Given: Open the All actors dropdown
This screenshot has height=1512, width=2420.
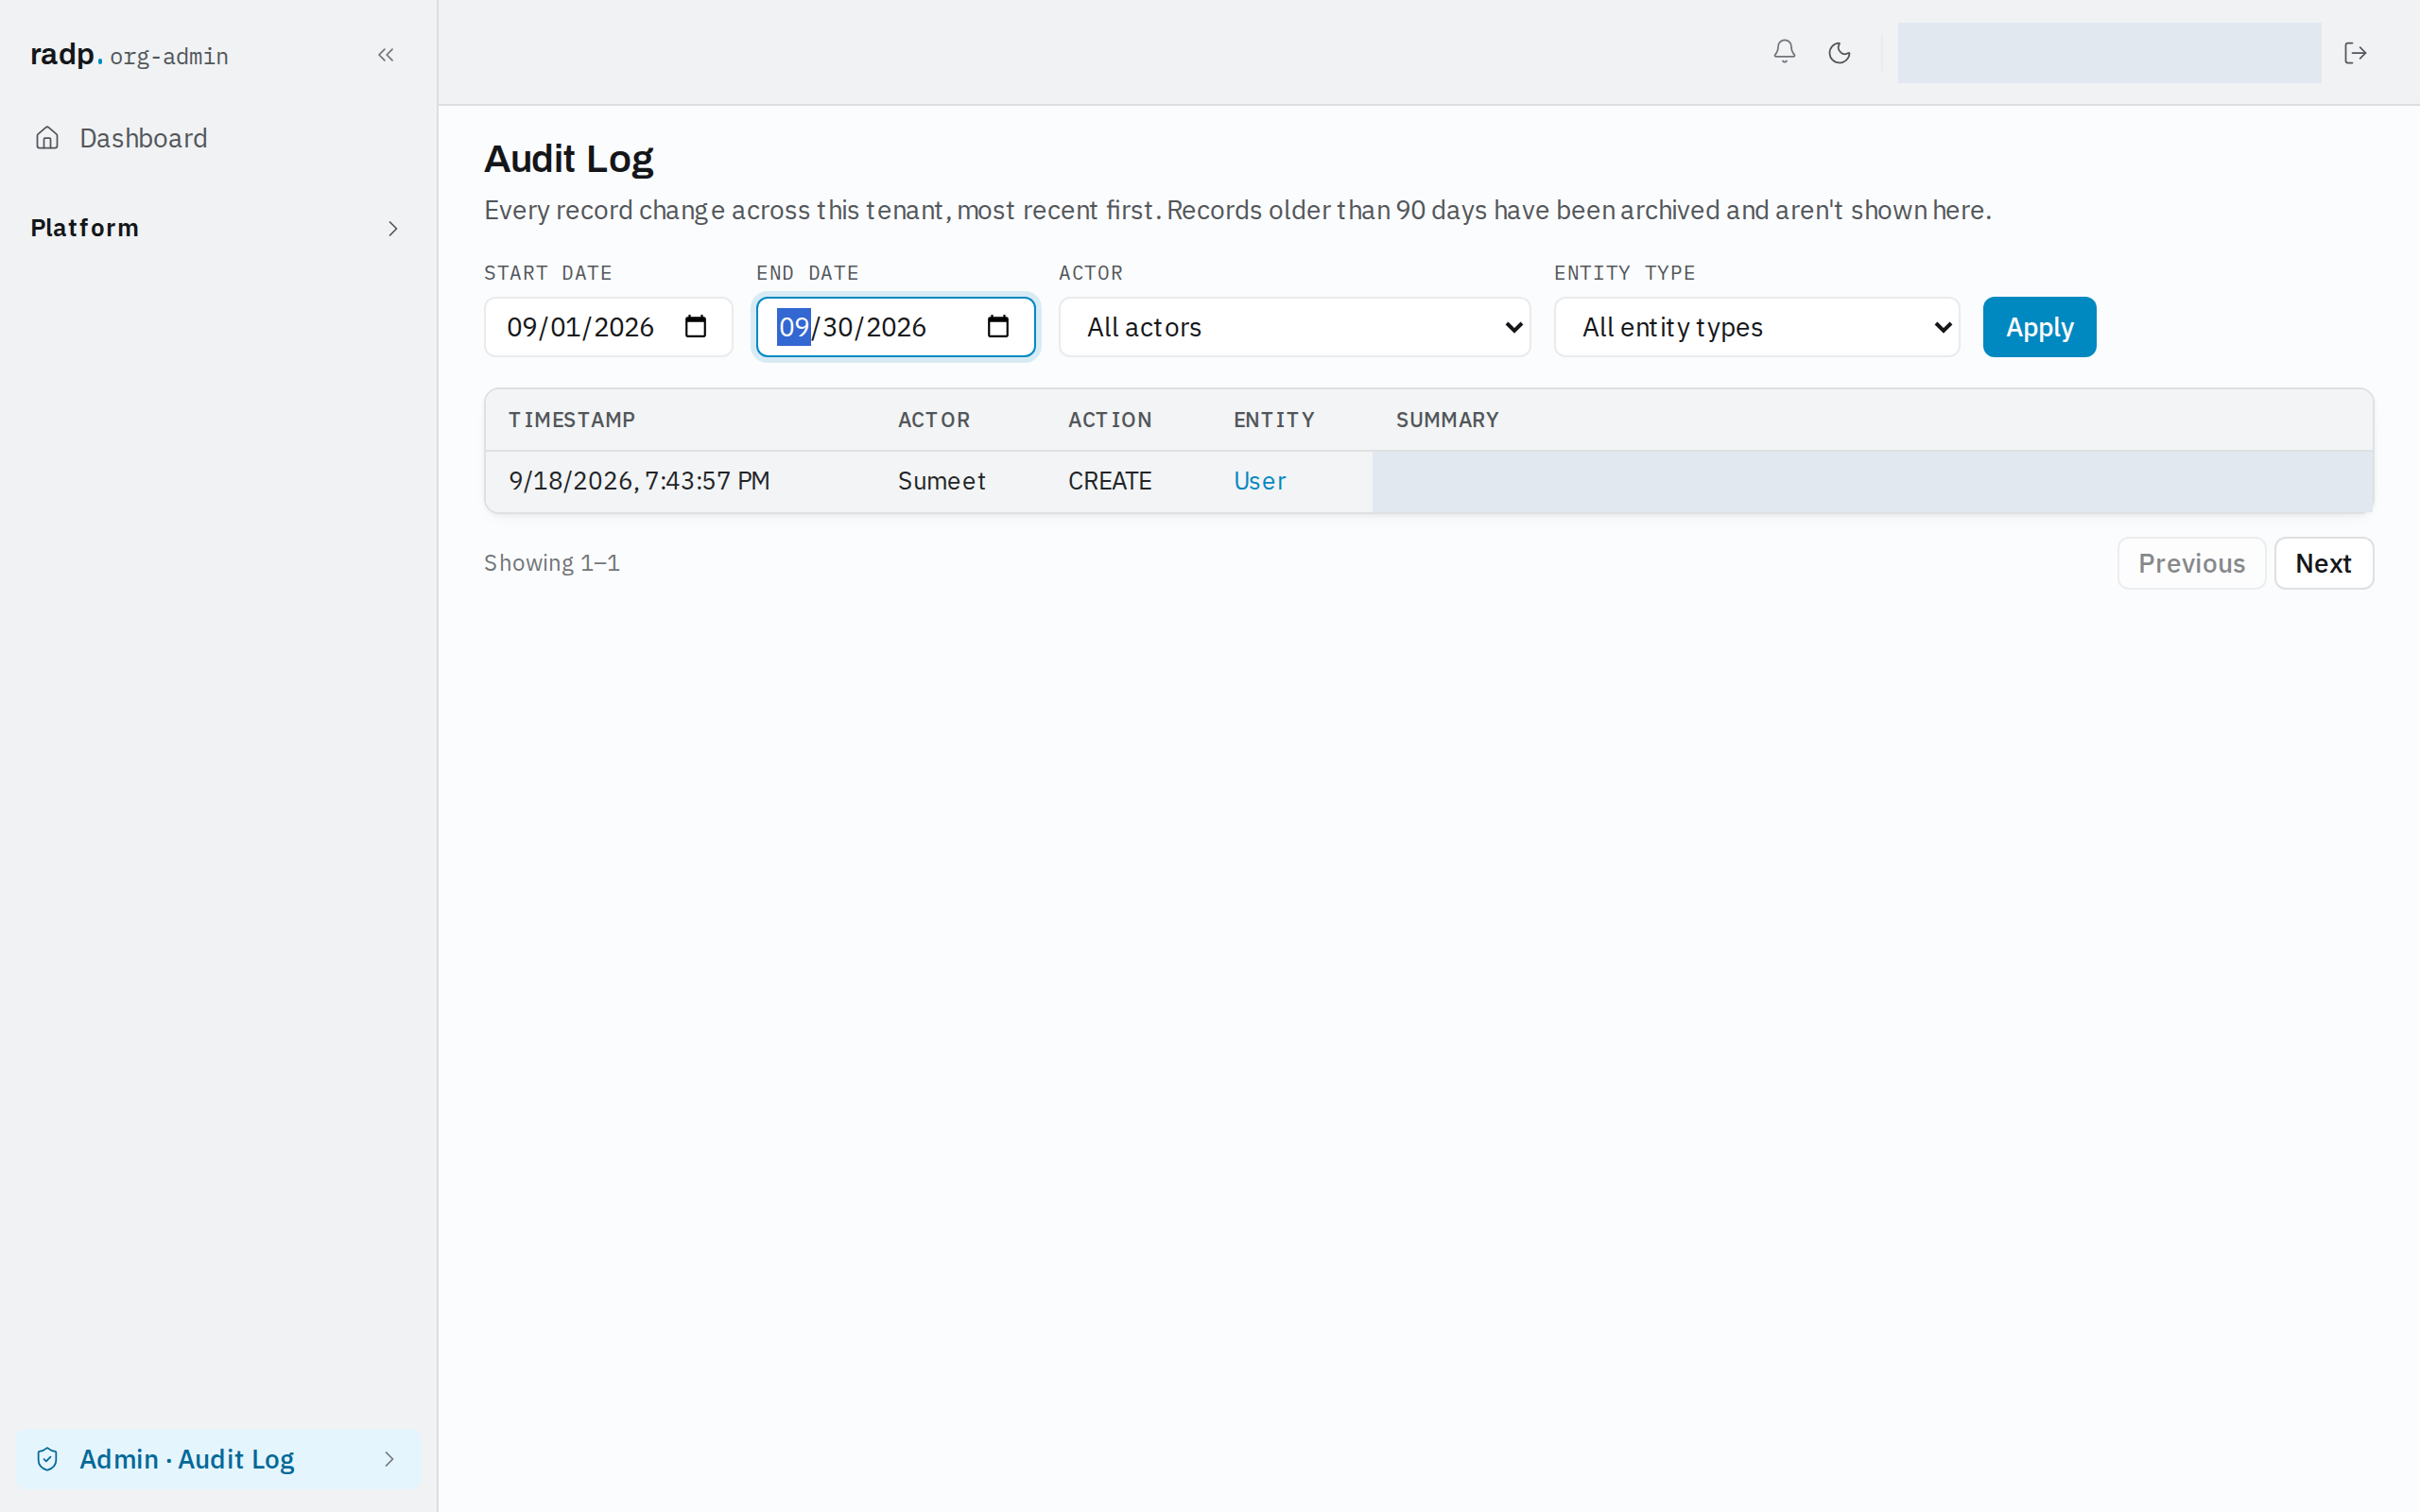Looking at the screenshot, I should click(1294, 327).
